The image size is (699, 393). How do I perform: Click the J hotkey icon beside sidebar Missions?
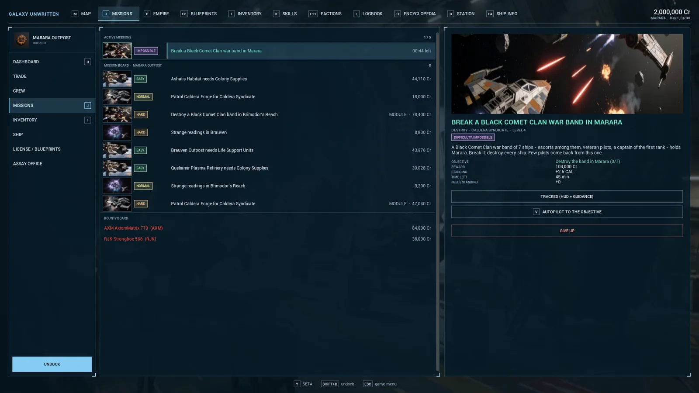coord(87,106)
